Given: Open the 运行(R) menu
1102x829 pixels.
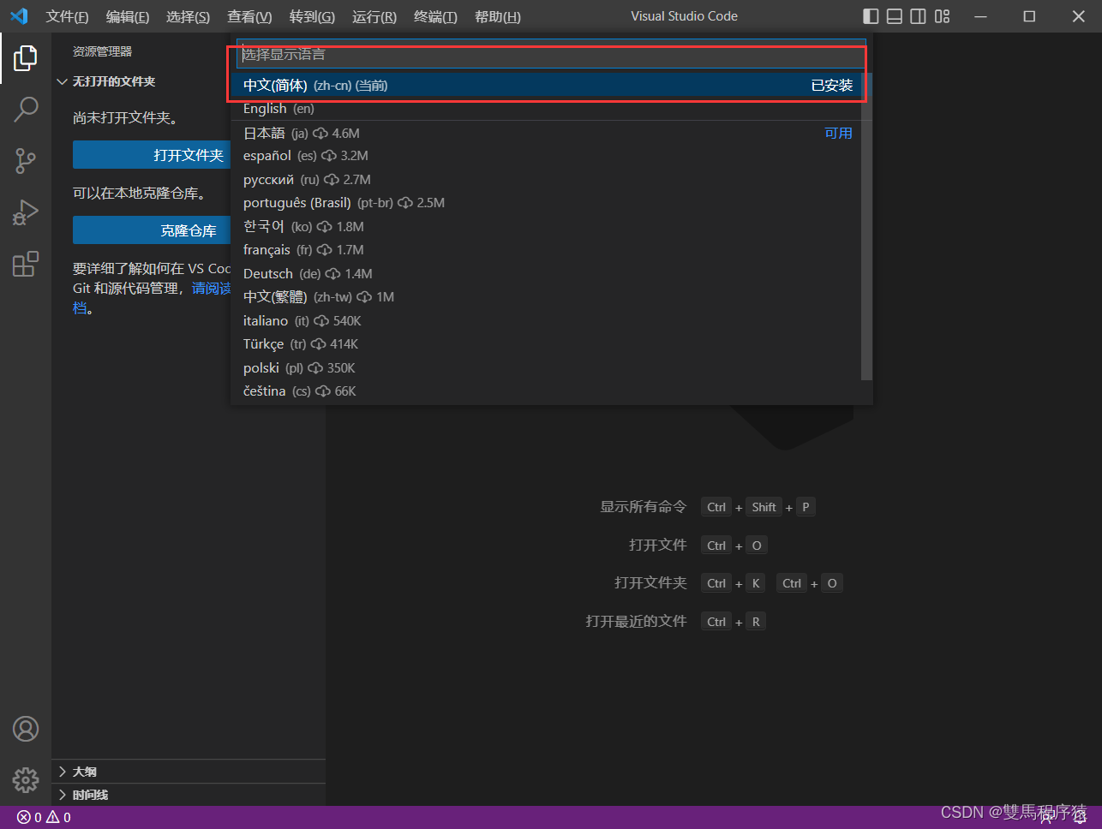Looking at the screenshot, I should pos(374,16).
